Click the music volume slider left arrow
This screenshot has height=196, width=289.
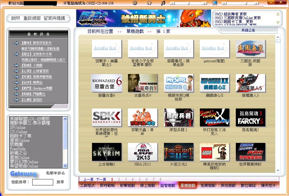click(172, 3)
